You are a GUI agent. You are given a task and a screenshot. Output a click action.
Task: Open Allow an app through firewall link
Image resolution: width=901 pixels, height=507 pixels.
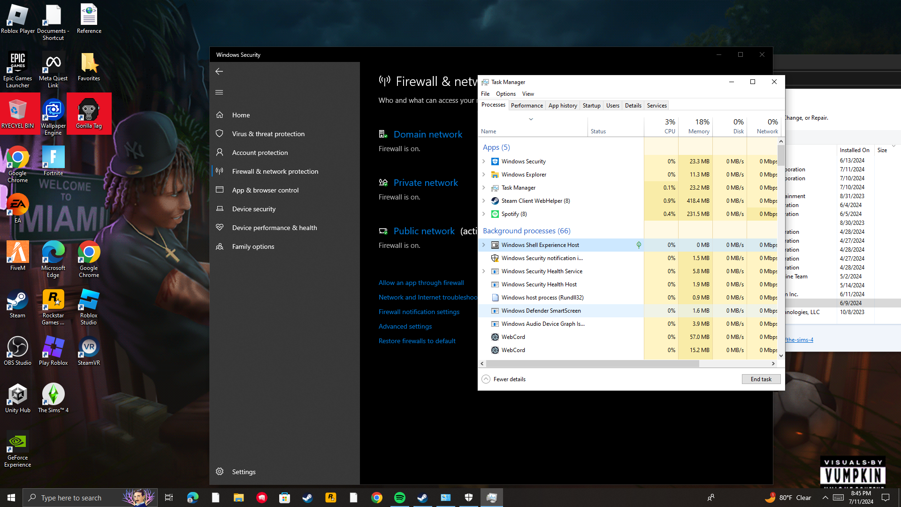point(421,283)
